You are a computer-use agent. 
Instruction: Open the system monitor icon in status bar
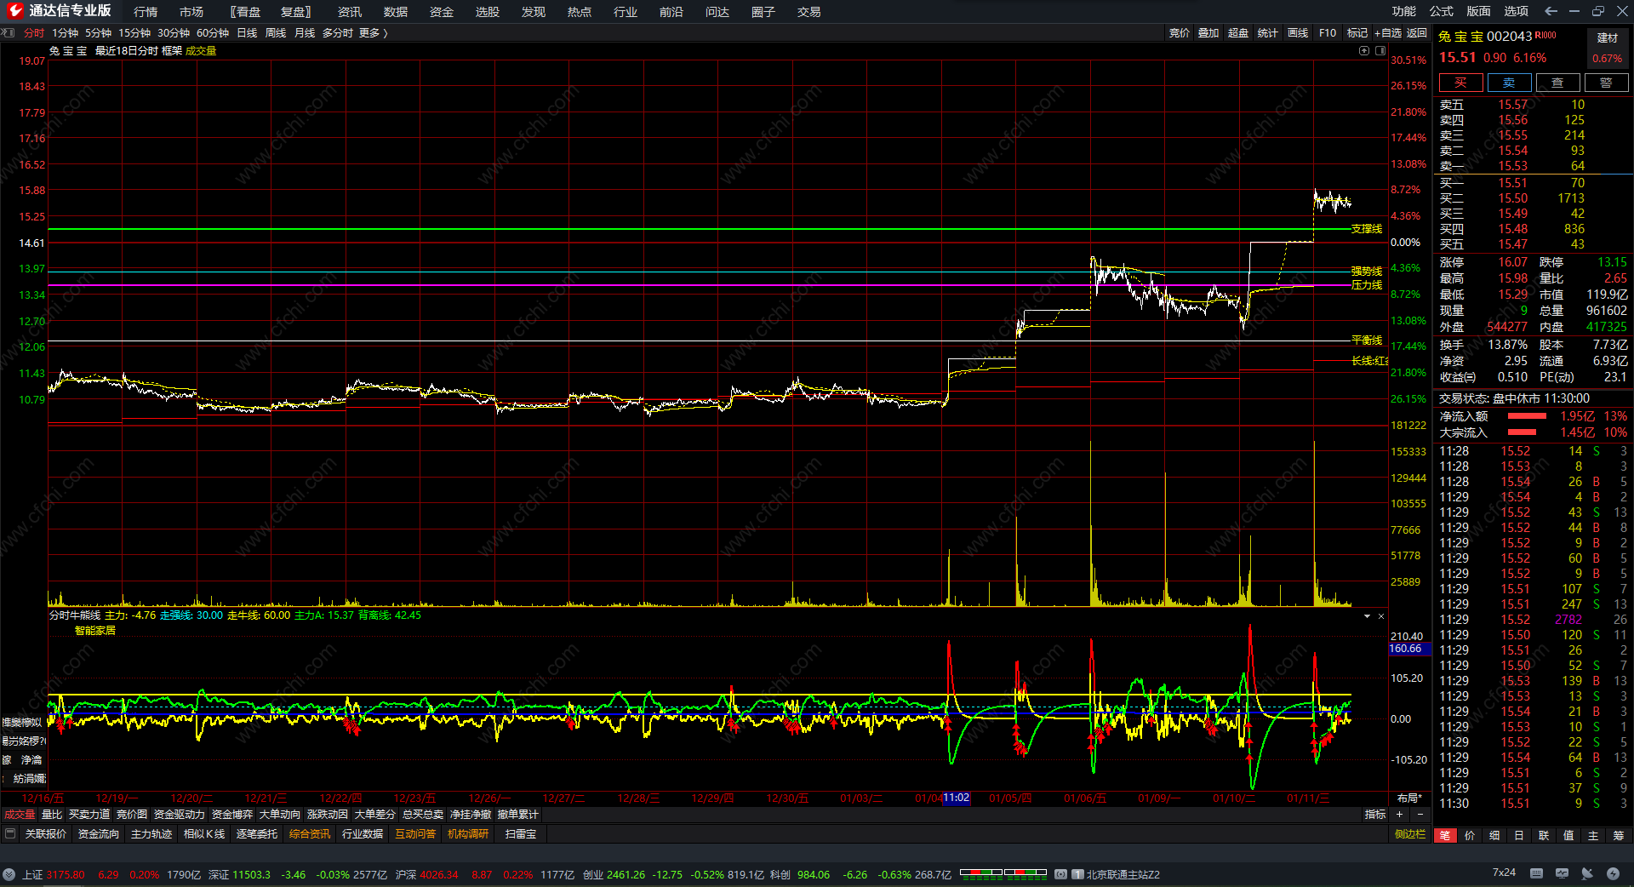click(1562, 873)
